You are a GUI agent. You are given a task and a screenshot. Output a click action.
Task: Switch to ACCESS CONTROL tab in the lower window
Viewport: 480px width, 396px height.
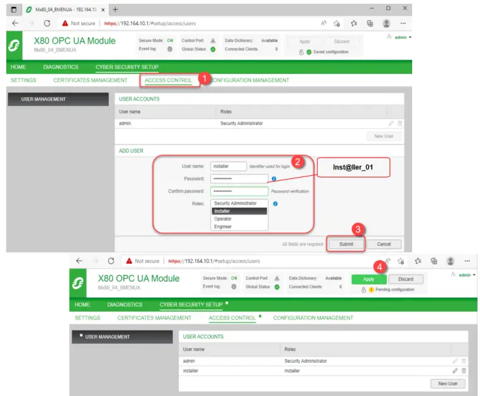click(x=232, y=318)
